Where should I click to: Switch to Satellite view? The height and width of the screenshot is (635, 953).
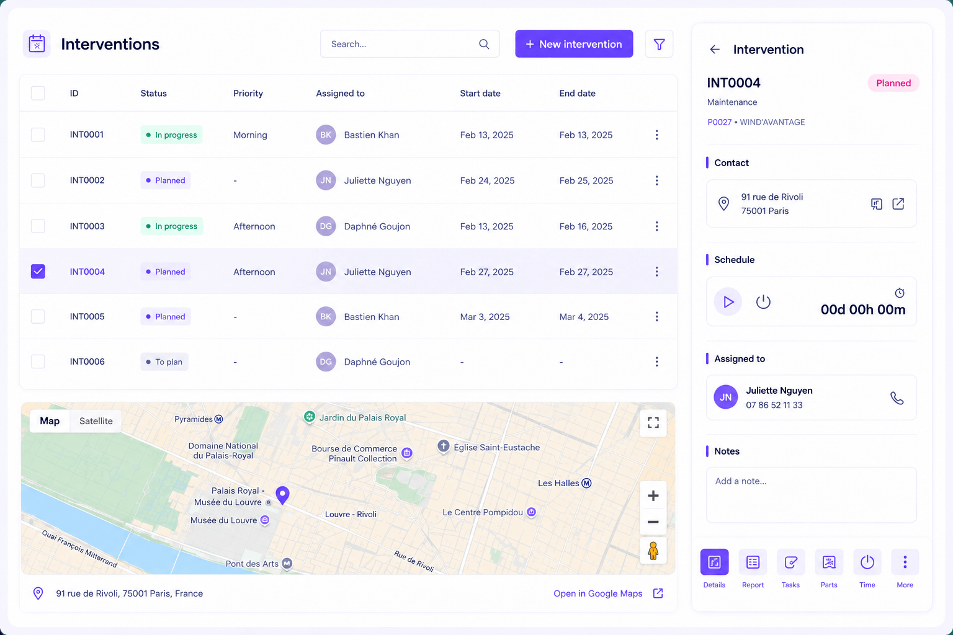coord(96,421)
